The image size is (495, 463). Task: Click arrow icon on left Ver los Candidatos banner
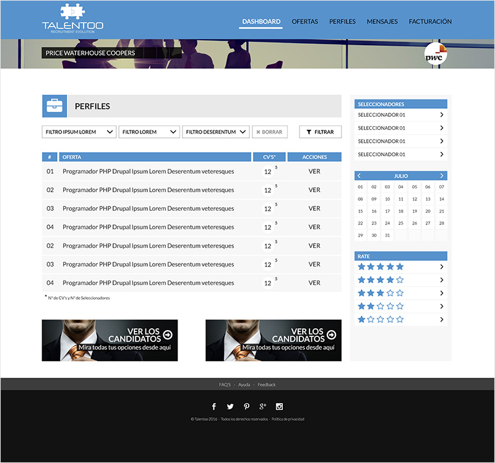click(168, 334)
